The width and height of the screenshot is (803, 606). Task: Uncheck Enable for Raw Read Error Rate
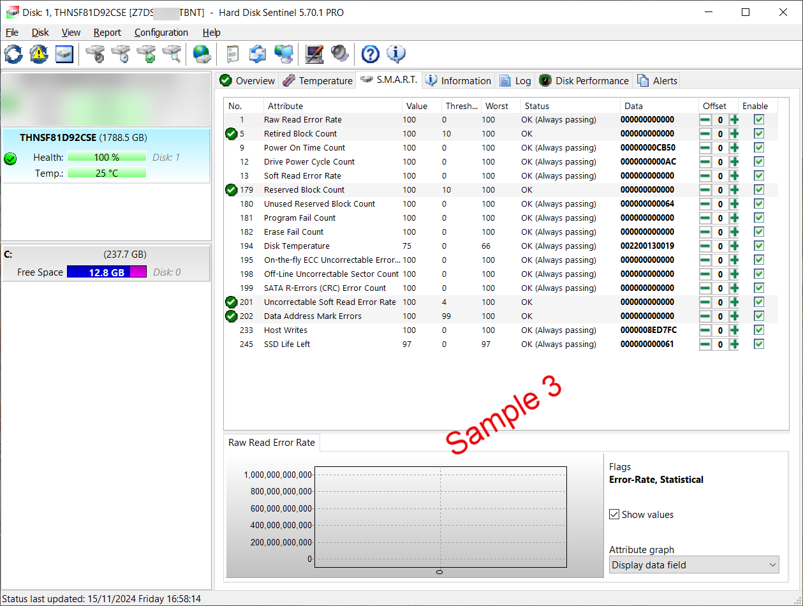pos(758,119)
